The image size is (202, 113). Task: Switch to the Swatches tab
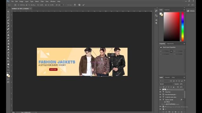(167, 10)
